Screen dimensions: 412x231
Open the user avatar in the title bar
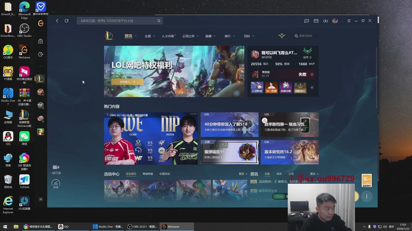[x=335, y=21]
